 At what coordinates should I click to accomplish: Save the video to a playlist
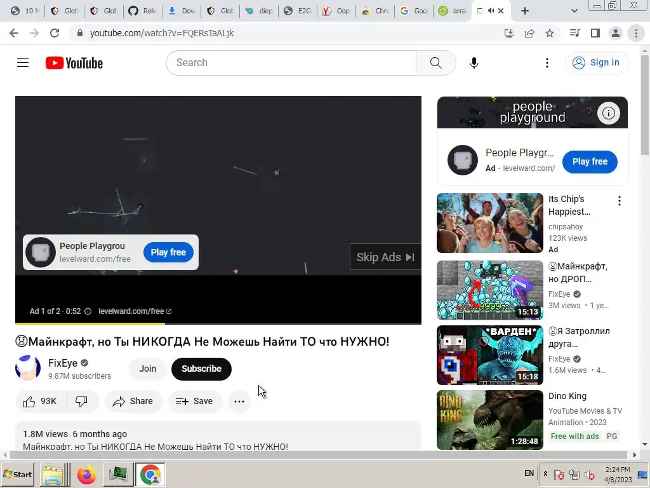tap(194, 402)
